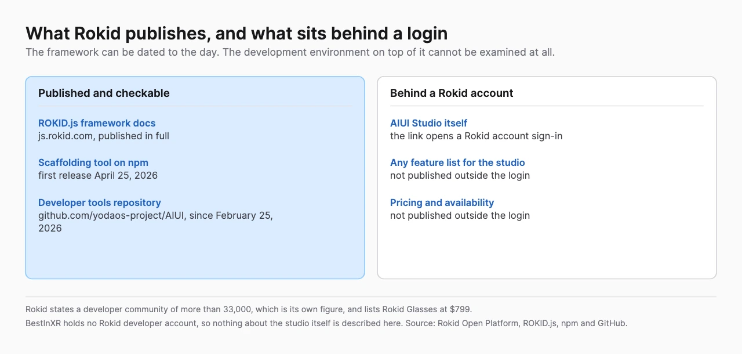Click 'not published outside the login' under feature list
This screenshot has height=354, width=742.
click(460, 175)
